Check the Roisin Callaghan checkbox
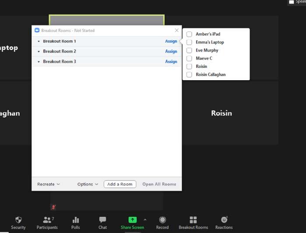The width and height of the screenshot is (306, 233). click(189, 74)
